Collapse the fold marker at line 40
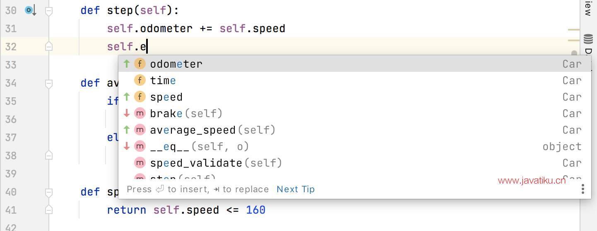597x231 pixels. [49, 192]
